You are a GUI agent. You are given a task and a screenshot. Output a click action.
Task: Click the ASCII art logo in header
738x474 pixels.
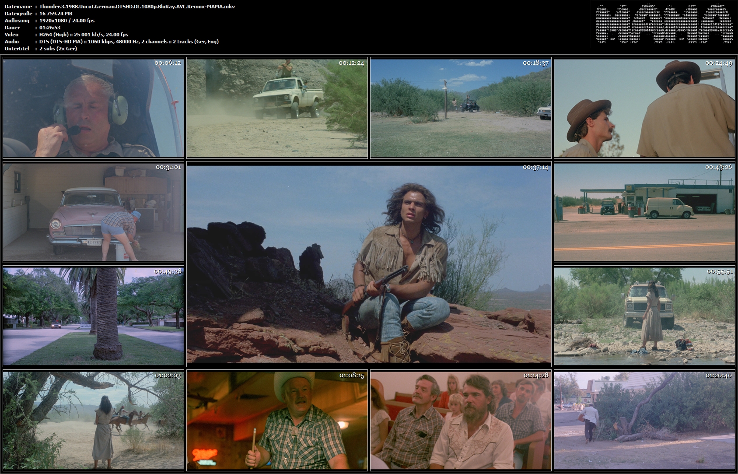point(664,24)
